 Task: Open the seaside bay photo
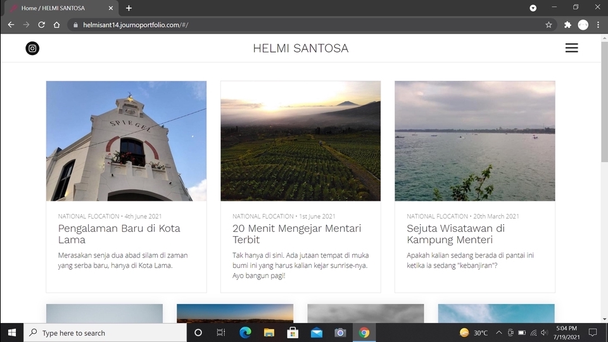(475, 141)
